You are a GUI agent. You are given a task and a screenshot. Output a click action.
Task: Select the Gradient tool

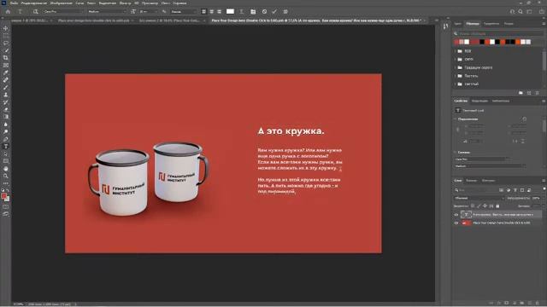coord(6,117)
